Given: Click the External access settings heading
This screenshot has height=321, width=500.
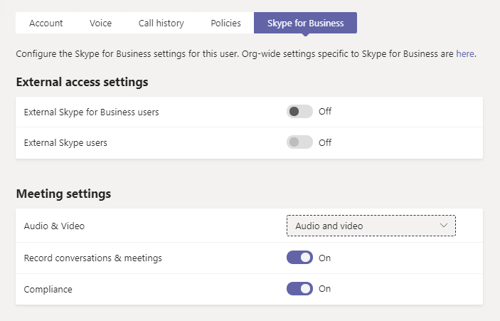Looking at the screenshot, I should click(82, 82).
